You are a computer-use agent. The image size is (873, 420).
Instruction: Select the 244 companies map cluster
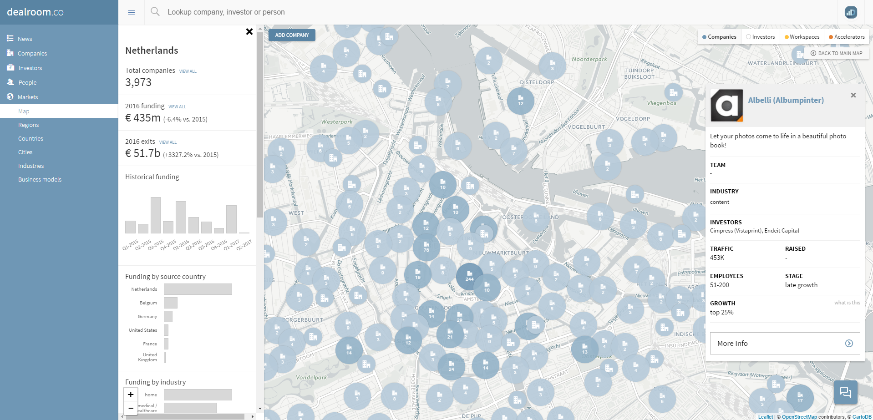pos(469,276)
